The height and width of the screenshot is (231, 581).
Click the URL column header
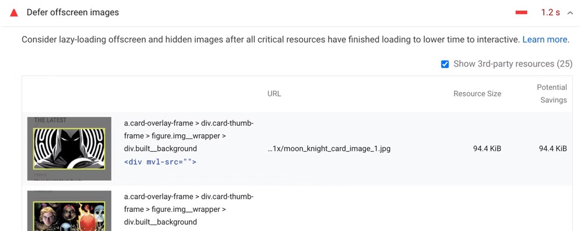(274, 94)
